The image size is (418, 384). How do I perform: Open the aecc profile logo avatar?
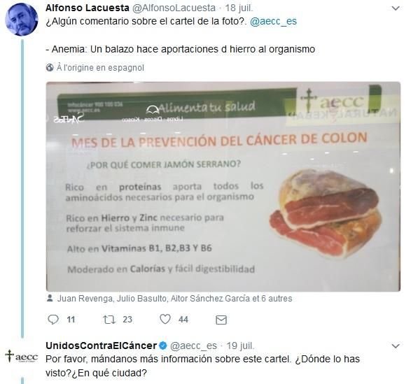(x=22, y=357)
